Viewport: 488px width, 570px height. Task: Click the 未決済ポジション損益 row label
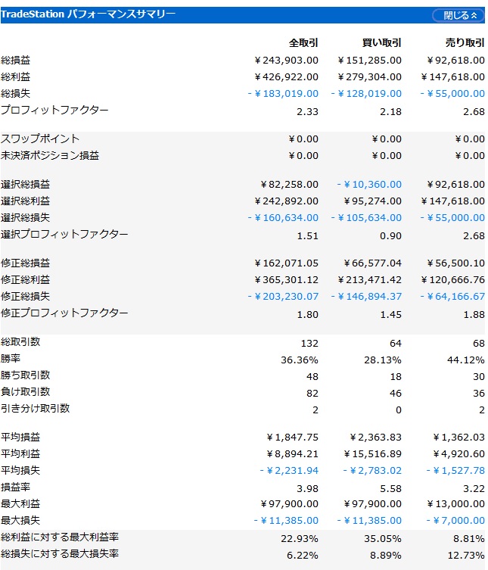pyautogui.click(x=50, y=156)
